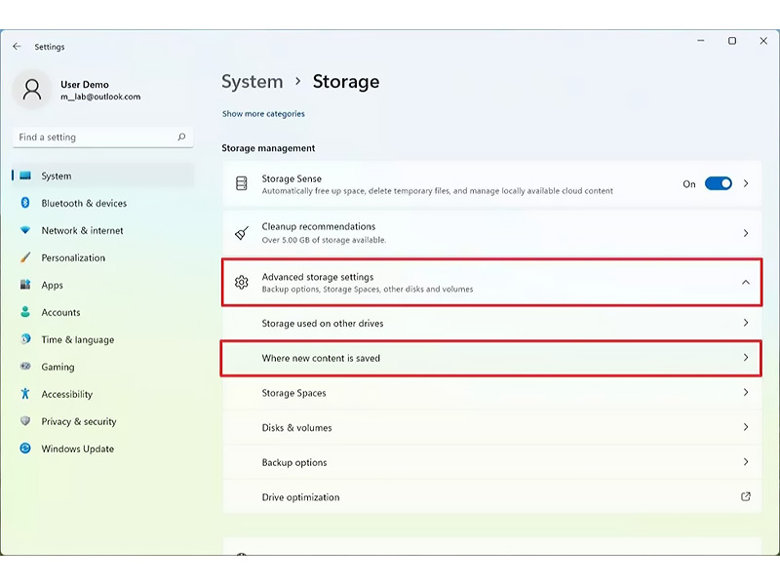The height and width of the screenshot is (585, 780).
Task: Open Accessibility settings category
Action: 102,394
